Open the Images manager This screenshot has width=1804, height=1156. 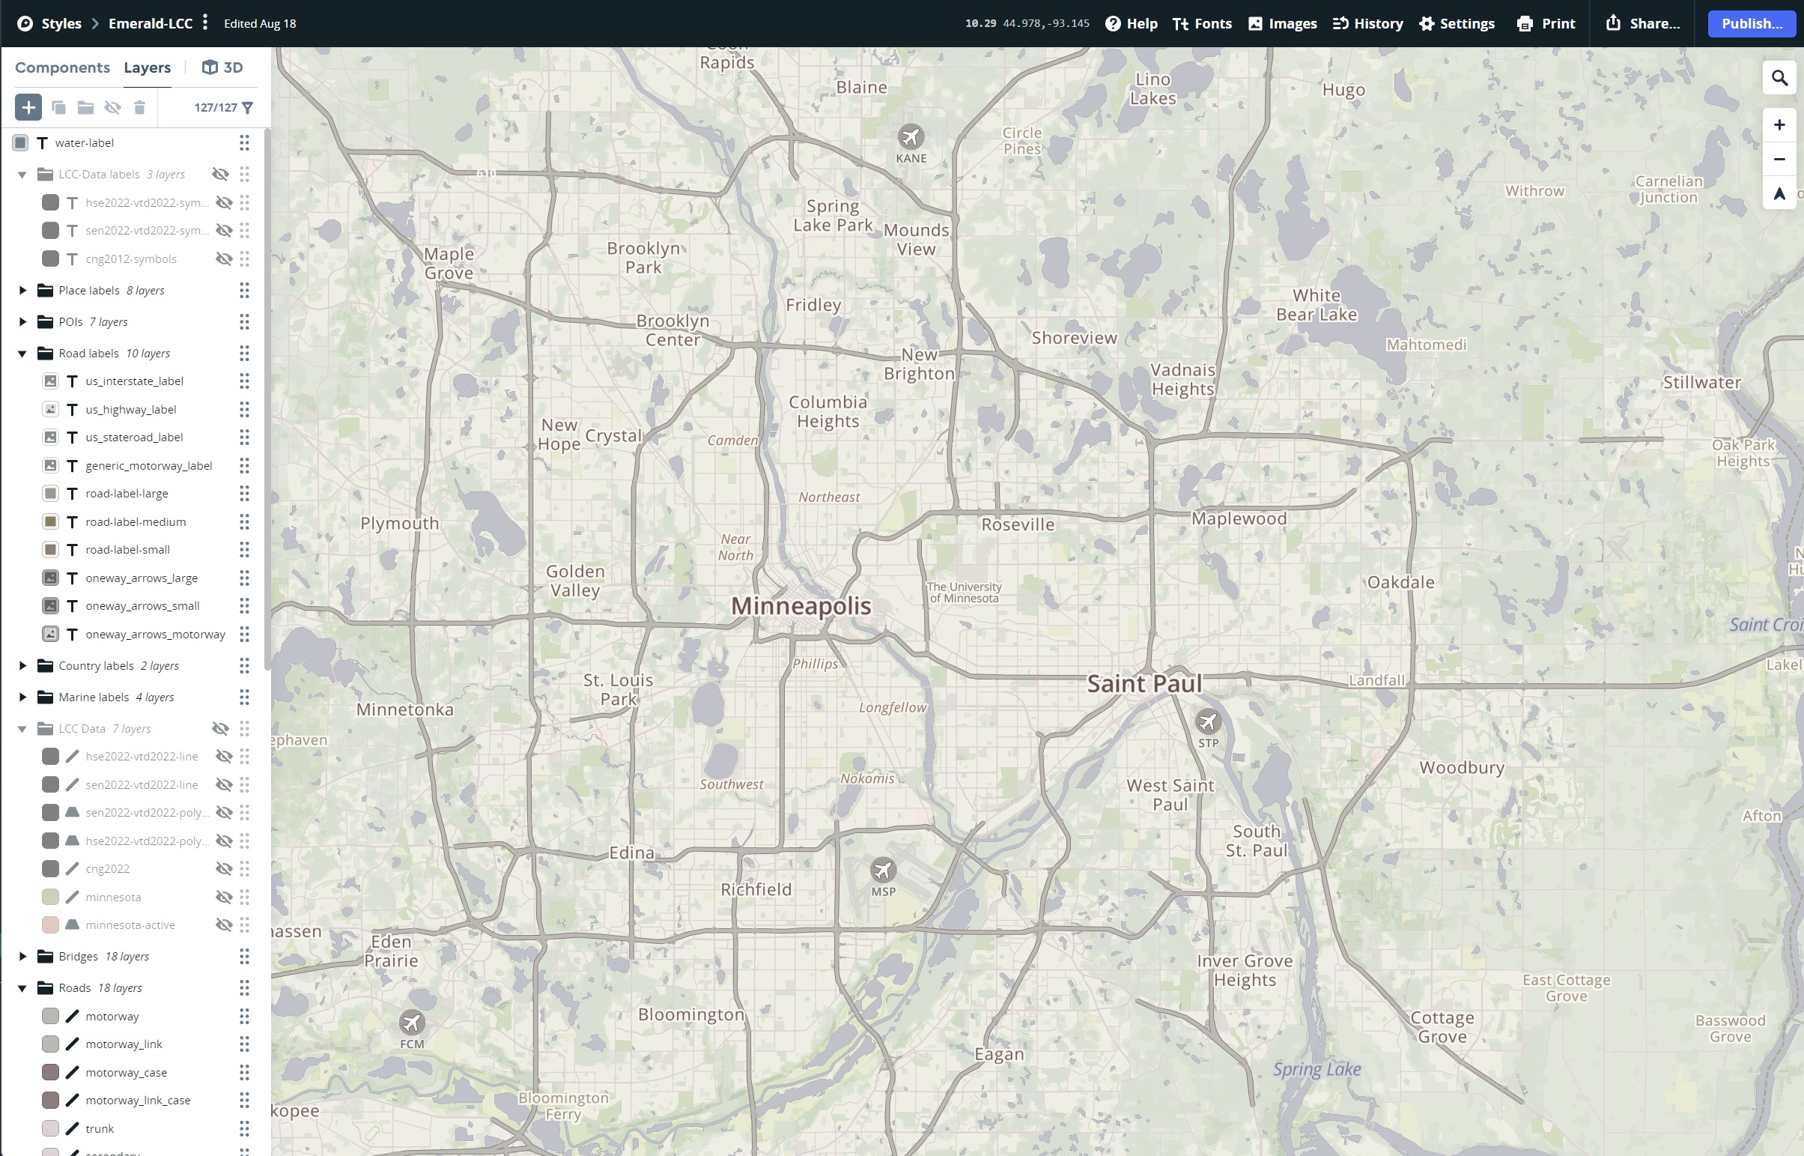[x=1282, y=23]
